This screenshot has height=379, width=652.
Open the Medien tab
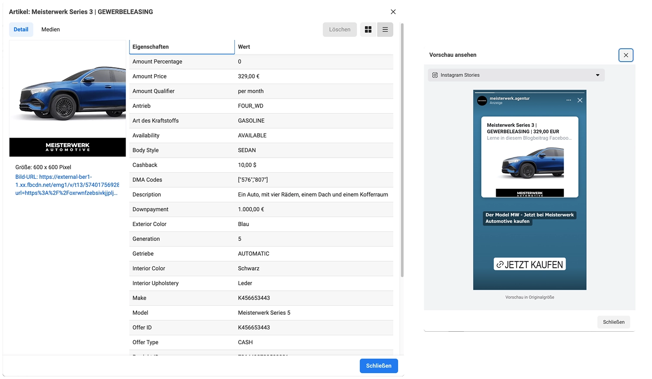tap(50, 30)
